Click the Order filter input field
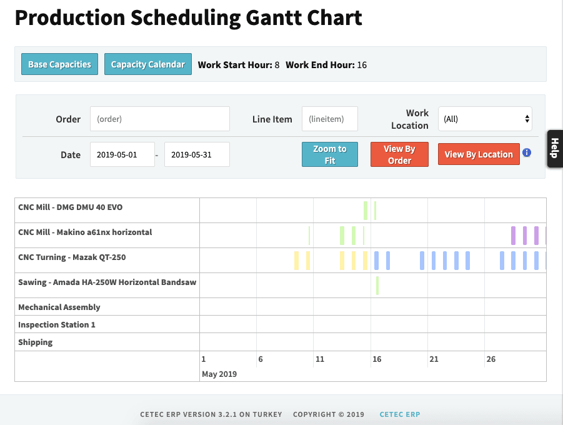563x425 pixels. pyautogui.click(x=159, y=119)
